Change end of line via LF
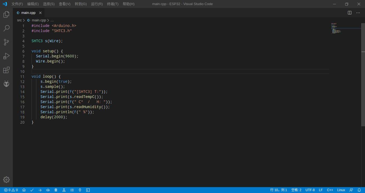The width and height of the screenshot is (365, 193). pos(321,190)
